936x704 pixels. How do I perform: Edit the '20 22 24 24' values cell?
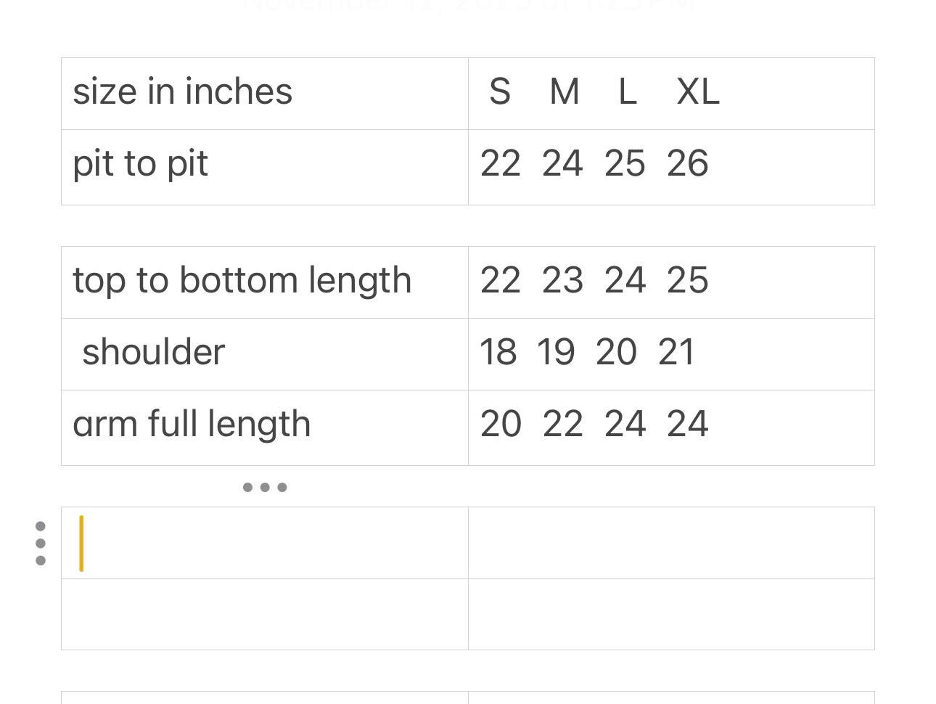click(x=670, y=427)
